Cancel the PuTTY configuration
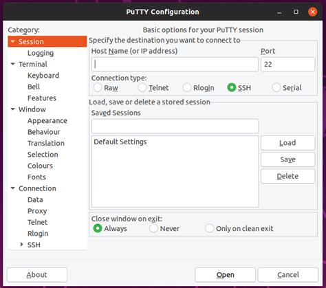This screenshot has height=288, width=326. point(288,275)
